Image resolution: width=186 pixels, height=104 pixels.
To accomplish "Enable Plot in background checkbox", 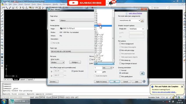I will point(120,44).
